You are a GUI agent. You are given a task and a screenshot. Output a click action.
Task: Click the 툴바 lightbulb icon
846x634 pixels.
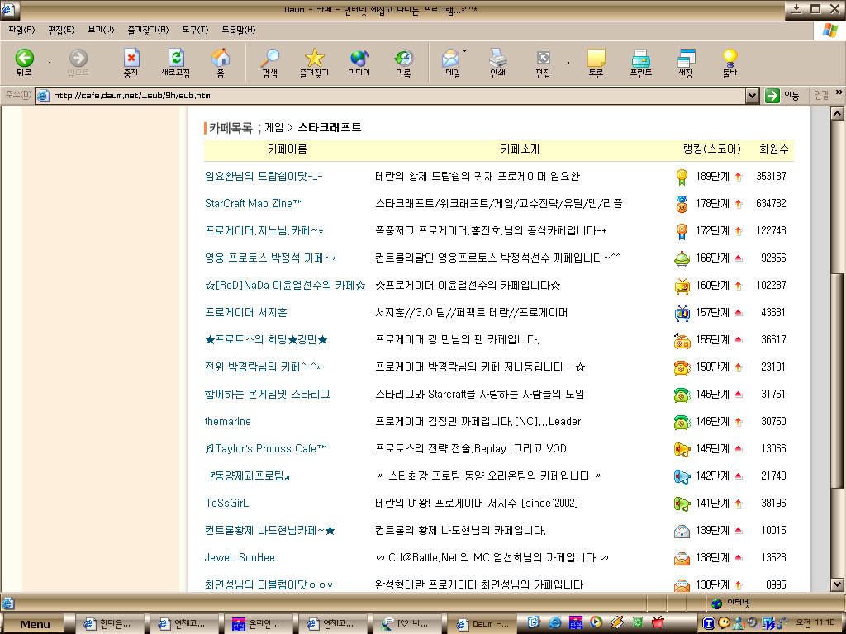(730, 63)
